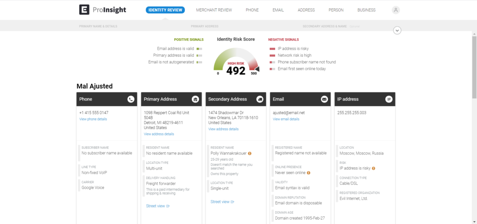
Task: Click the text No subscriber name available
Action: tap(107, 153)
